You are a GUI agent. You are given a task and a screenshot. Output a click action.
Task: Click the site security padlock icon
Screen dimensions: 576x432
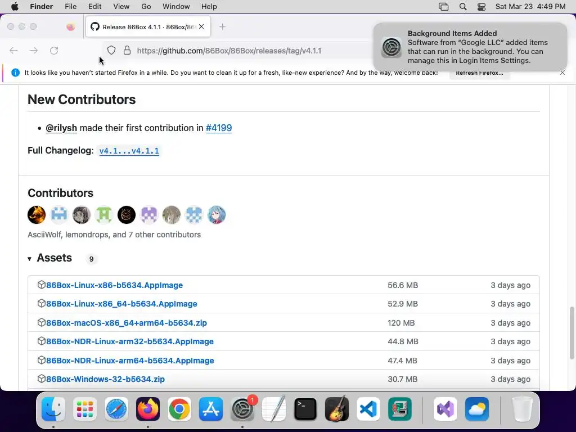(127, 50)
